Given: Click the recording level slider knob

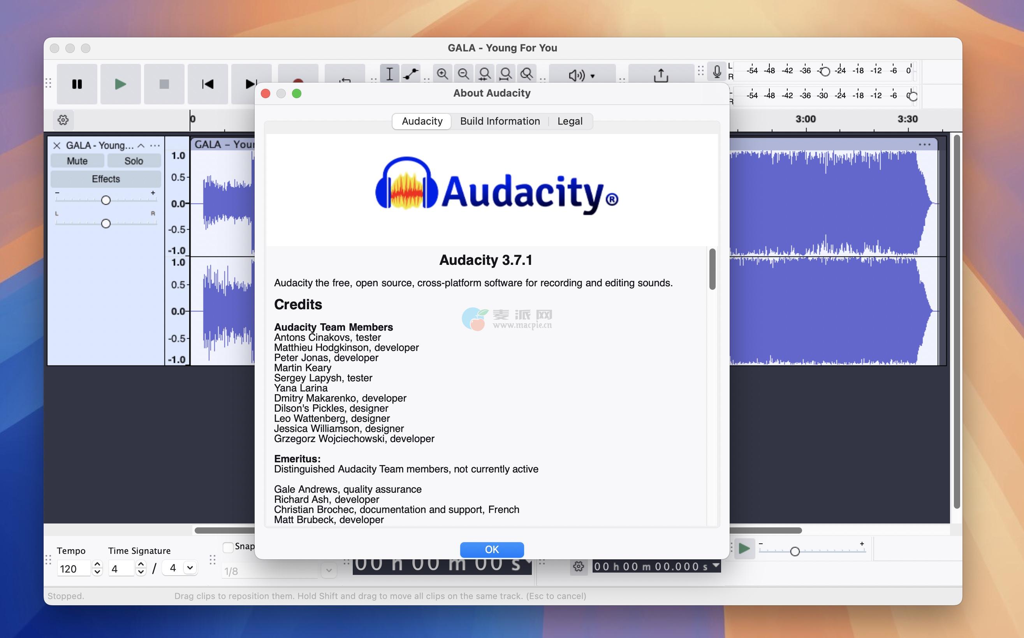Looking at the screenshot, I should pos(825,71).
